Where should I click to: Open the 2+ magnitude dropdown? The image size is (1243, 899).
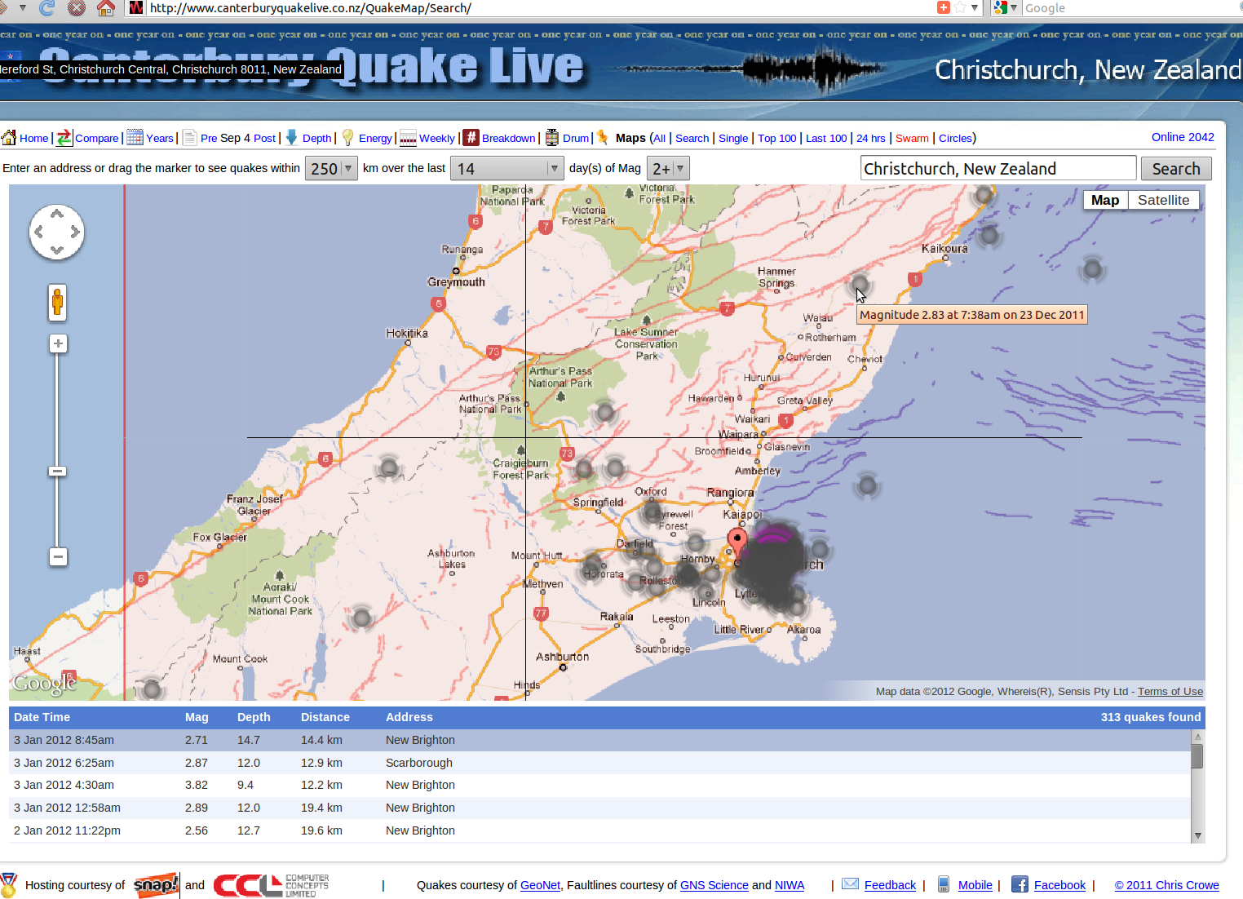pyautogui.click(x=668, y=169)
